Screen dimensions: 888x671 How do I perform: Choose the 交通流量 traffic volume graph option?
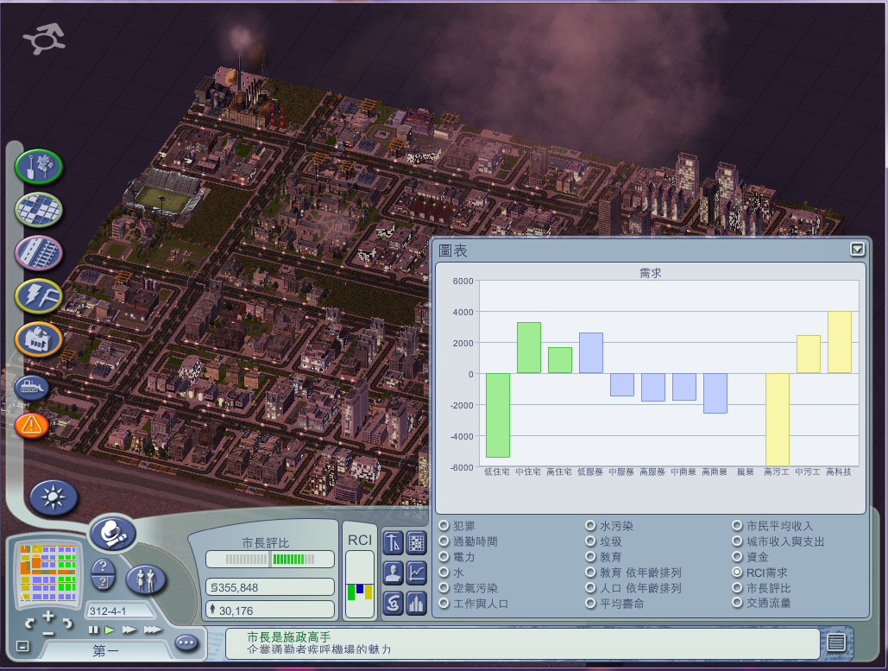(737, 604)
